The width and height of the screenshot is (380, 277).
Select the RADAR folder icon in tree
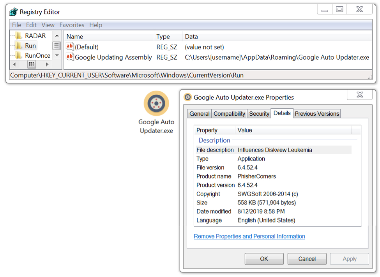[19, 36]
